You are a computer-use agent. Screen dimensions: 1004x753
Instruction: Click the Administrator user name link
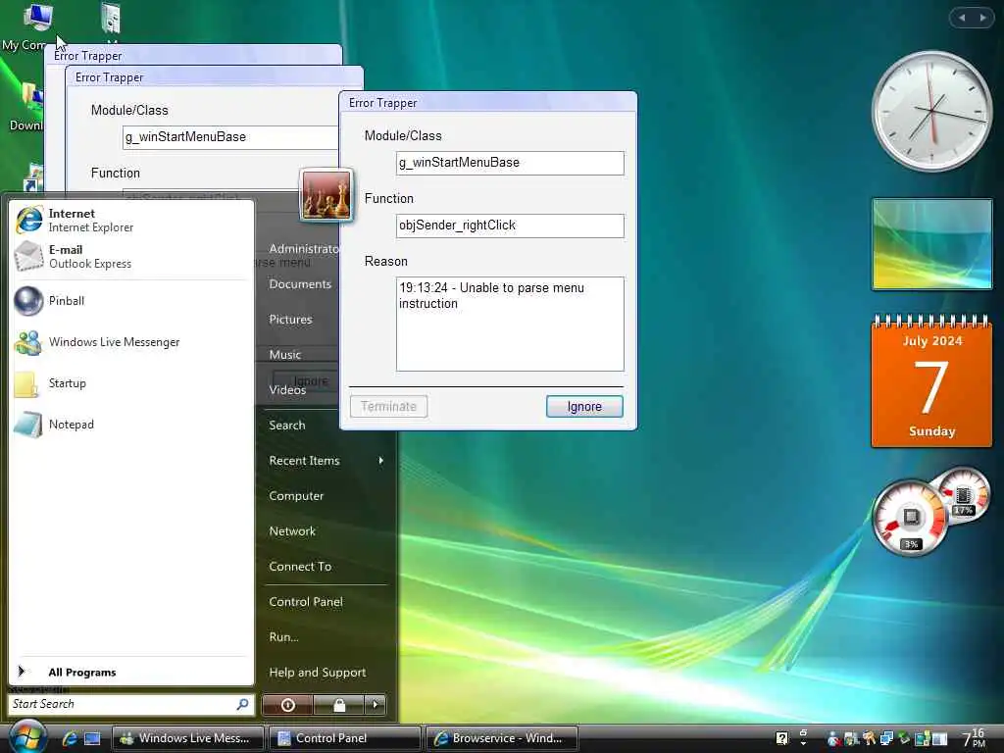pyautogui.click(x=304, y=248)
